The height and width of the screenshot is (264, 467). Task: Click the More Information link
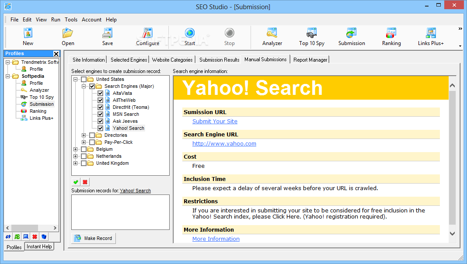coord(216,239)
